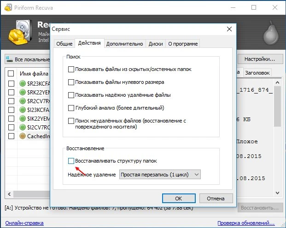Click green status icon of $IK22YEM file

point(23,118)
